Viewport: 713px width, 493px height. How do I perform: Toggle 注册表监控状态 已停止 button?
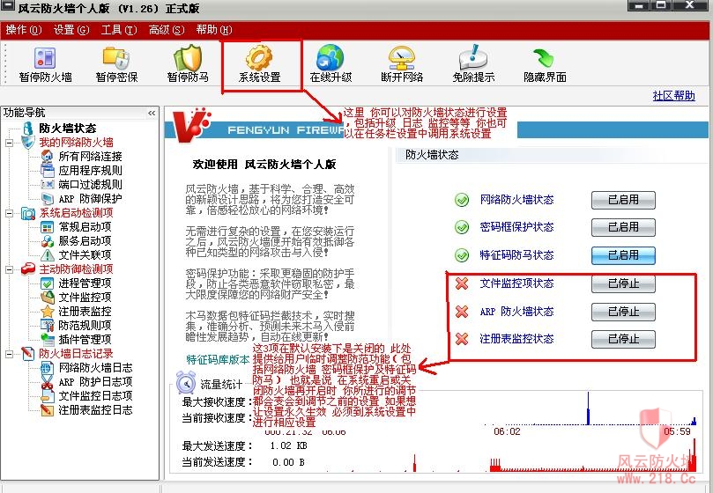623,339
